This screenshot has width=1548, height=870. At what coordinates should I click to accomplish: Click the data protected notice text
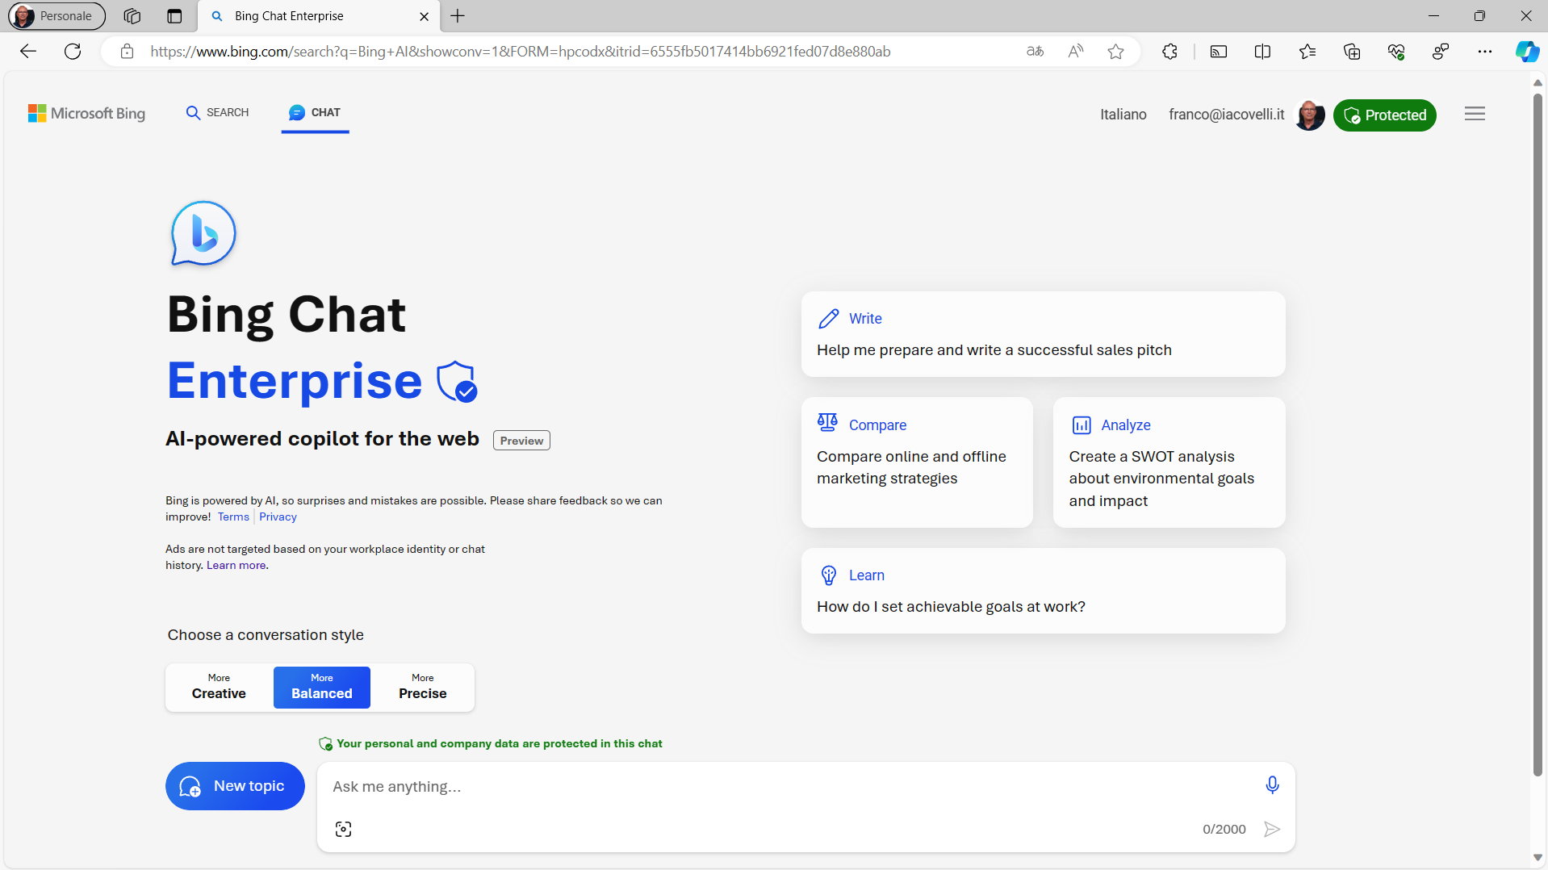pyautogui.click(x=499, y=743)
